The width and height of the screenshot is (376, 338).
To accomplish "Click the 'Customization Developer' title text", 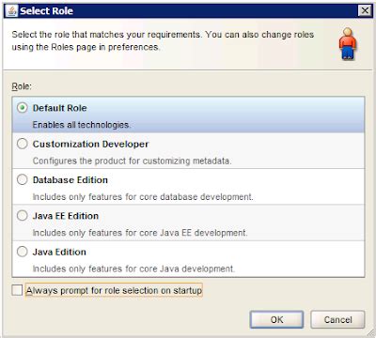I will coord(90,144).
